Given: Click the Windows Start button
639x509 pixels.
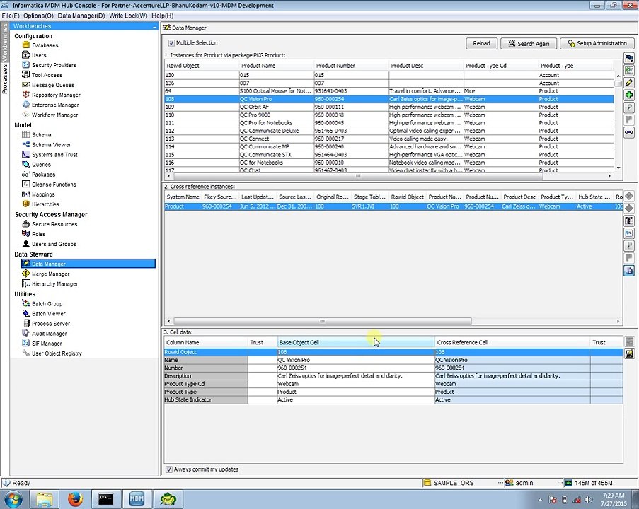Looking at the screenshot, I should (x=13, y=499).
